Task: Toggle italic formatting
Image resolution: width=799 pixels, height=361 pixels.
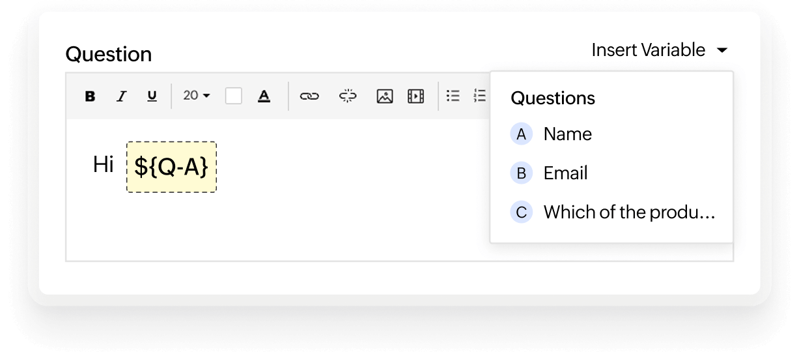Action: tap(121, 96)
